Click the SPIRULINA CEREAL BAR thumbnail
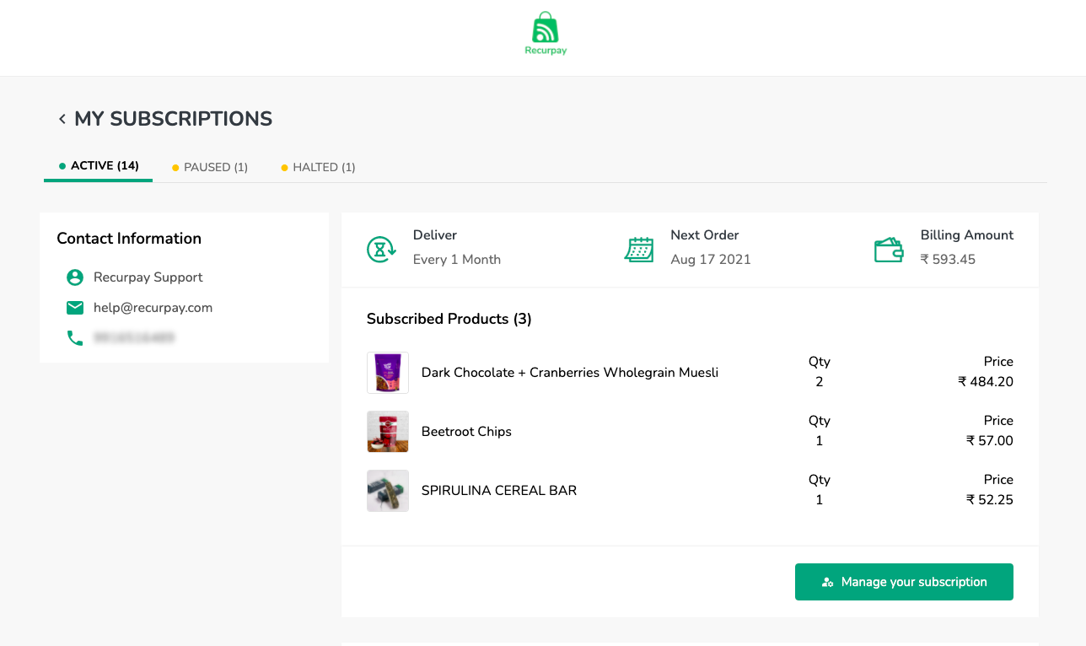 pos(387,490)
